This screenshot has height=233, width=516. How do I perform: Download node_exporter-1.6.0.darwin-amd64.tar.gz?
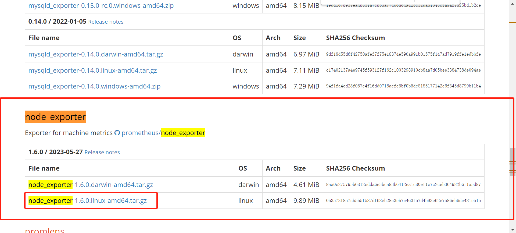(x=91, y=185)
